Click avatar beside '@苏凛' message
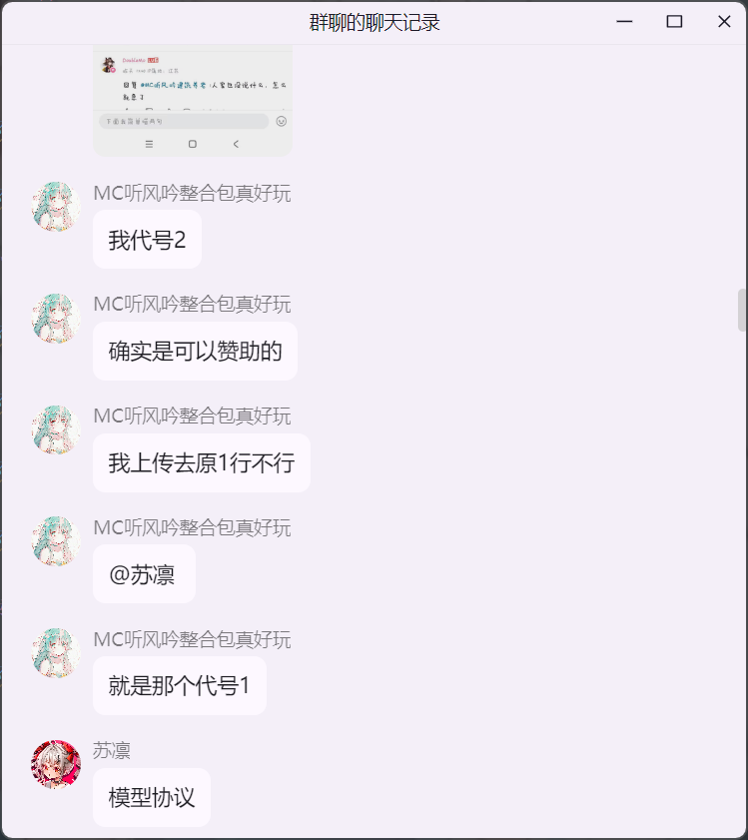The image size is (748, 840). pos(56,541)
